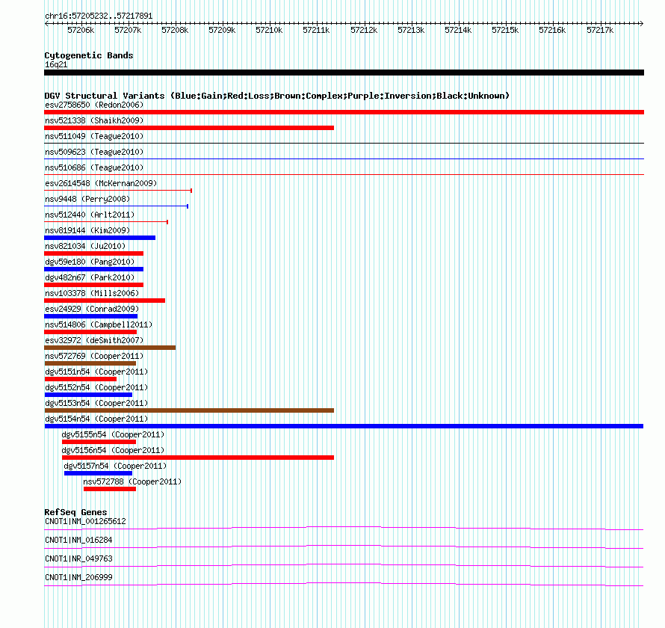Click the 57214k ruler tick label

coord(458,30)
